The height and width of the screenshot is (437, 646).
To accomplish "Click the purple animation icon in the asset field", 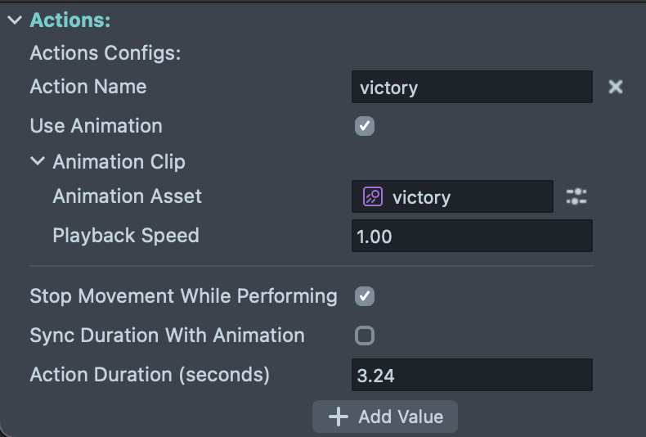I will pyautogui.click(x=373, y=196).
